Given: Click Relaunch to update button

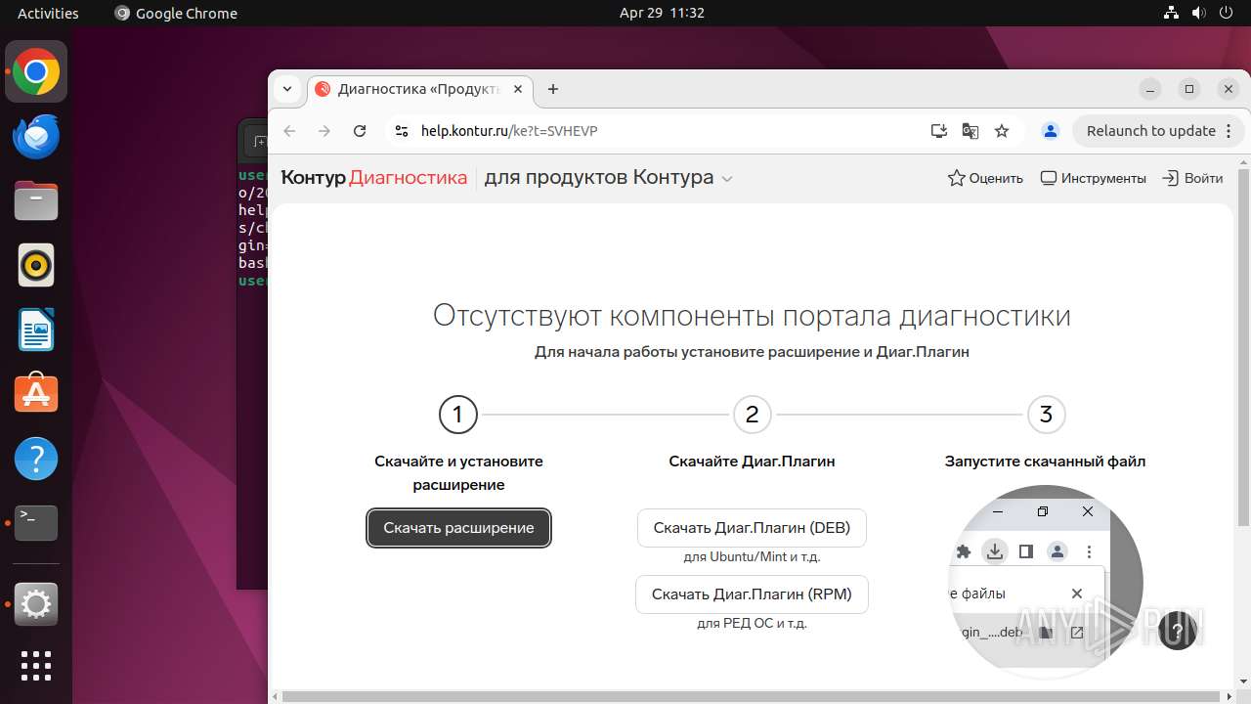Looking at the screenshot, I should coord(1151,131).
